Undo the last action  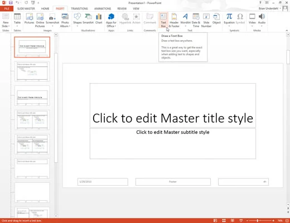[17, 3]
